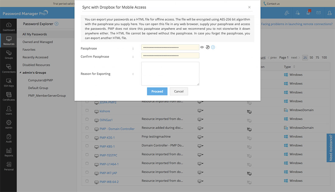Sort by the Type column

[290, 67]
